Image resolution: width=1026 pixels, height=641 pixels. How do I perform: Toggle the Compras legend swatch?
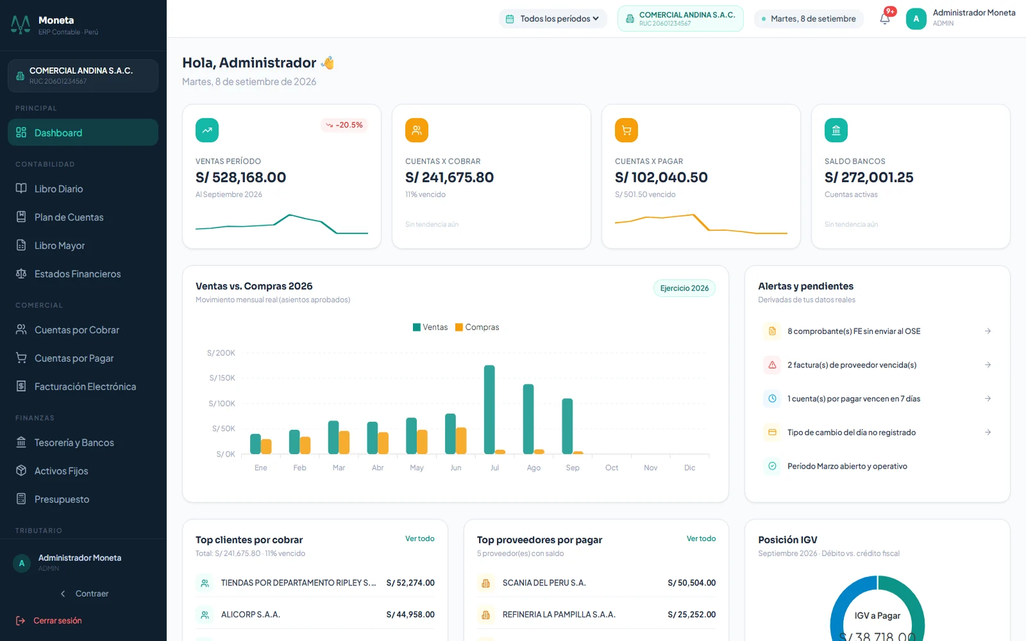(x=459, y=327)
